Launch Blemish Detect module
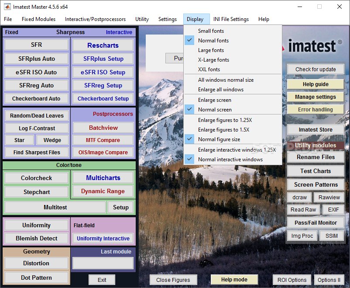The height and width of the screenshot is (288, 350). 36,238
